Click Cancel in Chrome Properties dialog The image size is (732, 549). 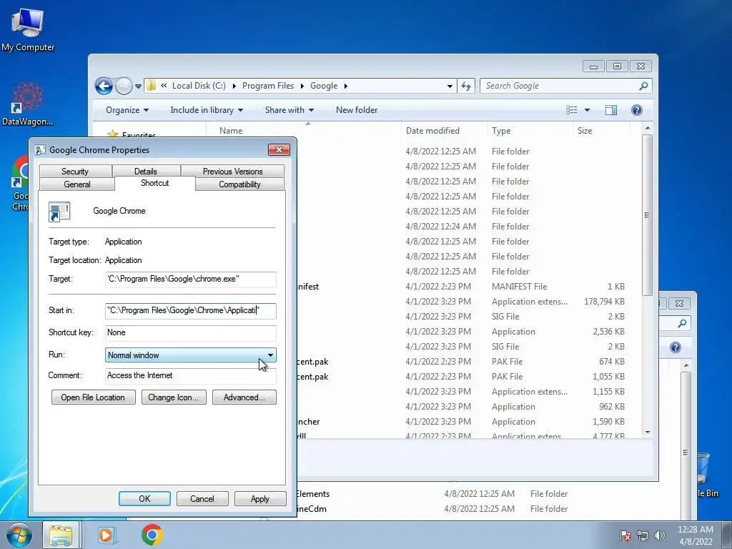202,498
